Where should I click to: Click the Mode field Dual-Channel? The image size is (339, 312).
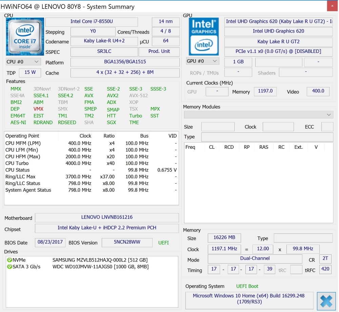255,258
